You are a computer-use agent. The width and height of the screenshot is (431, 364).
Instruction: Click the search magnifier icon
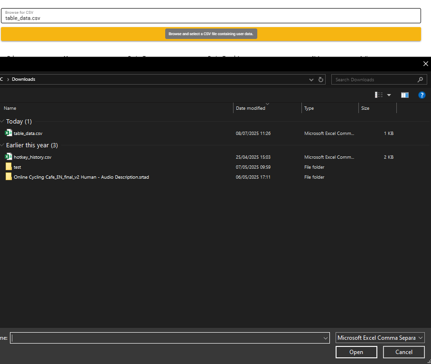(x=420, y=80)
